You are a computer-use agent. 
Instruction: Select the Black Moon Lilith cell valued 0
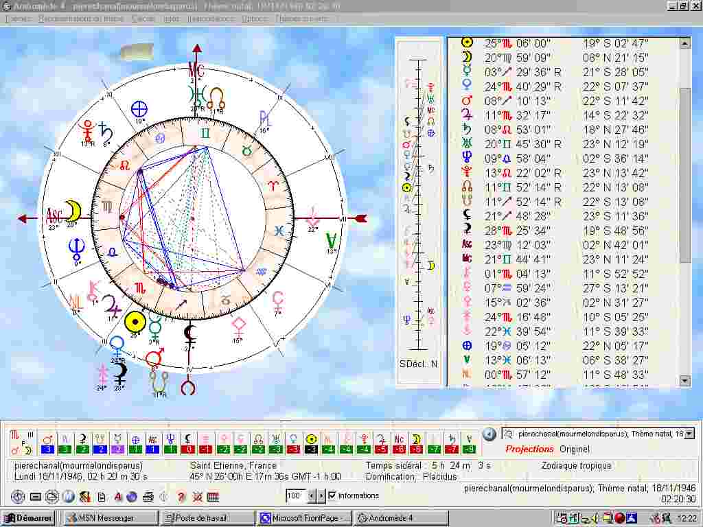click(188, 443)
